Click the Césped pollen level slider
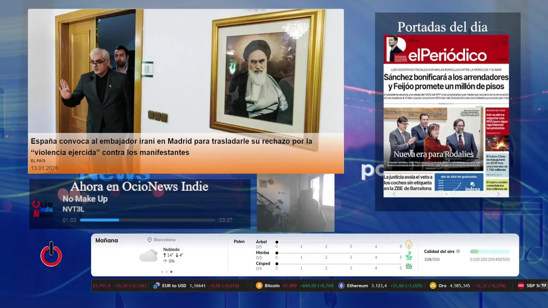The width and height of the screenshot is (548, 308). [339, 264]
